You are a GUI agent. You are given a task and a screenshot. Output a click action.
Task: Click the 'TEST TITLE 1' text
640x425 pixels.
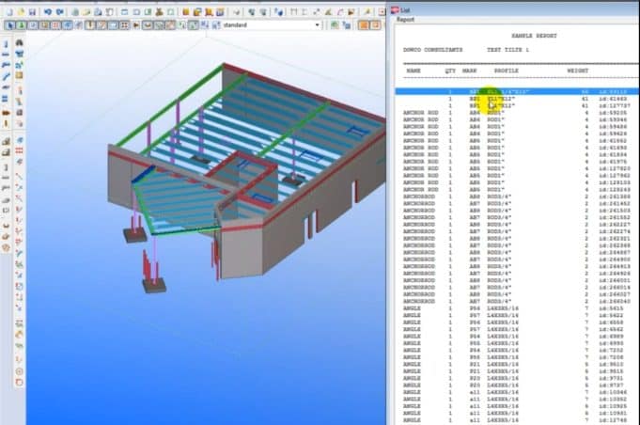coord(507,50)
